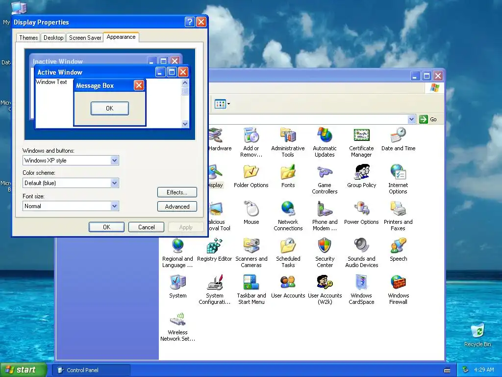502x377 pixels.
Task: Open System Configuration icon
Action: (x=215, y=283)
